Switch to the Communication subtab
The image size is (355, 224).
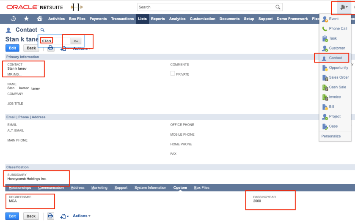[x=51, y=188]
